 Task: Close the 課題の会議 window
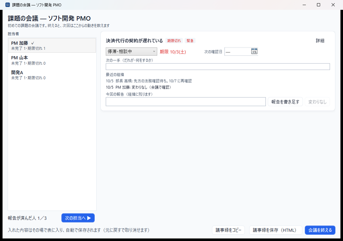333,5
